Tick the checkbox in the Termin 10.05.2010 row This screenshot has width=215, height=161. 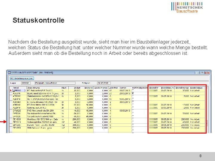click(x=133, y=111)
